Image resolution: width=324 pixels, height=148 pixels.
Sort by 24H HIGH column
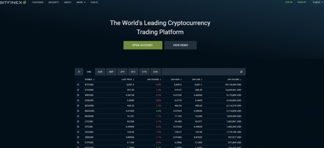click(x=176, y=79)
